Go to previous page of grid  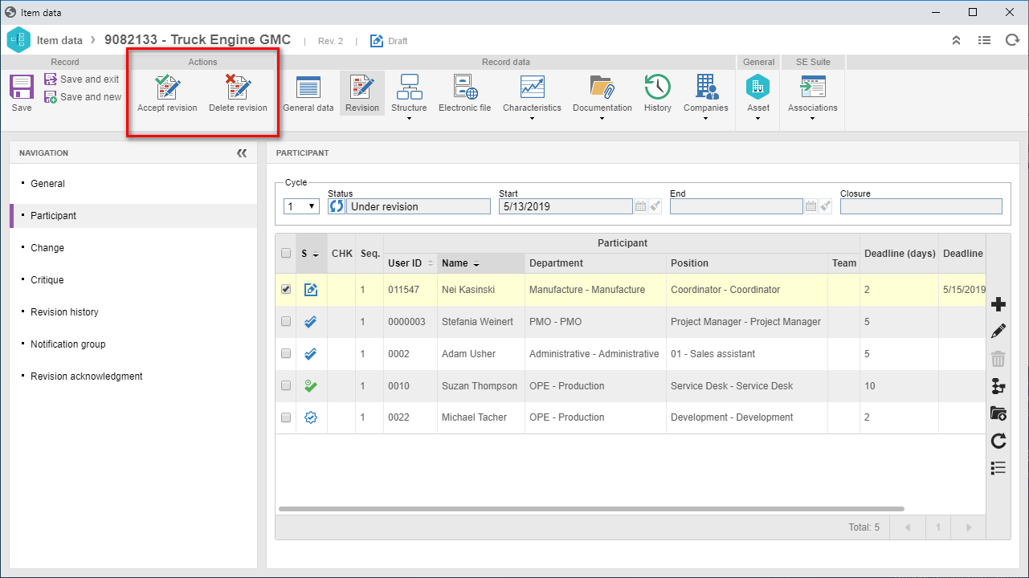tap(908, 527)
